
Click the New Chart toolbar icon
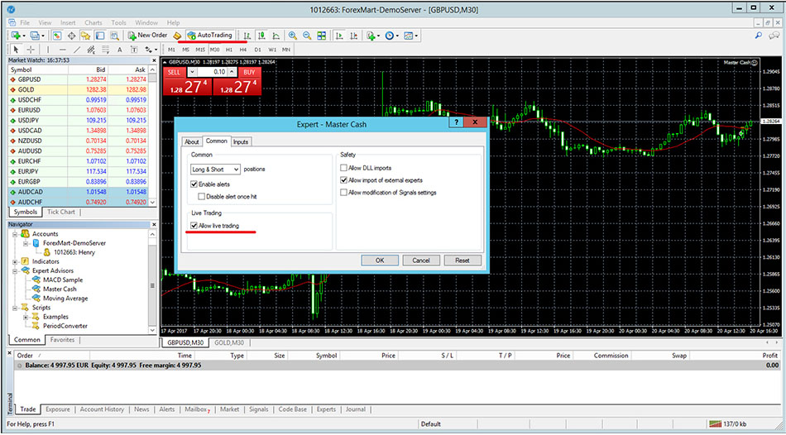16,36
